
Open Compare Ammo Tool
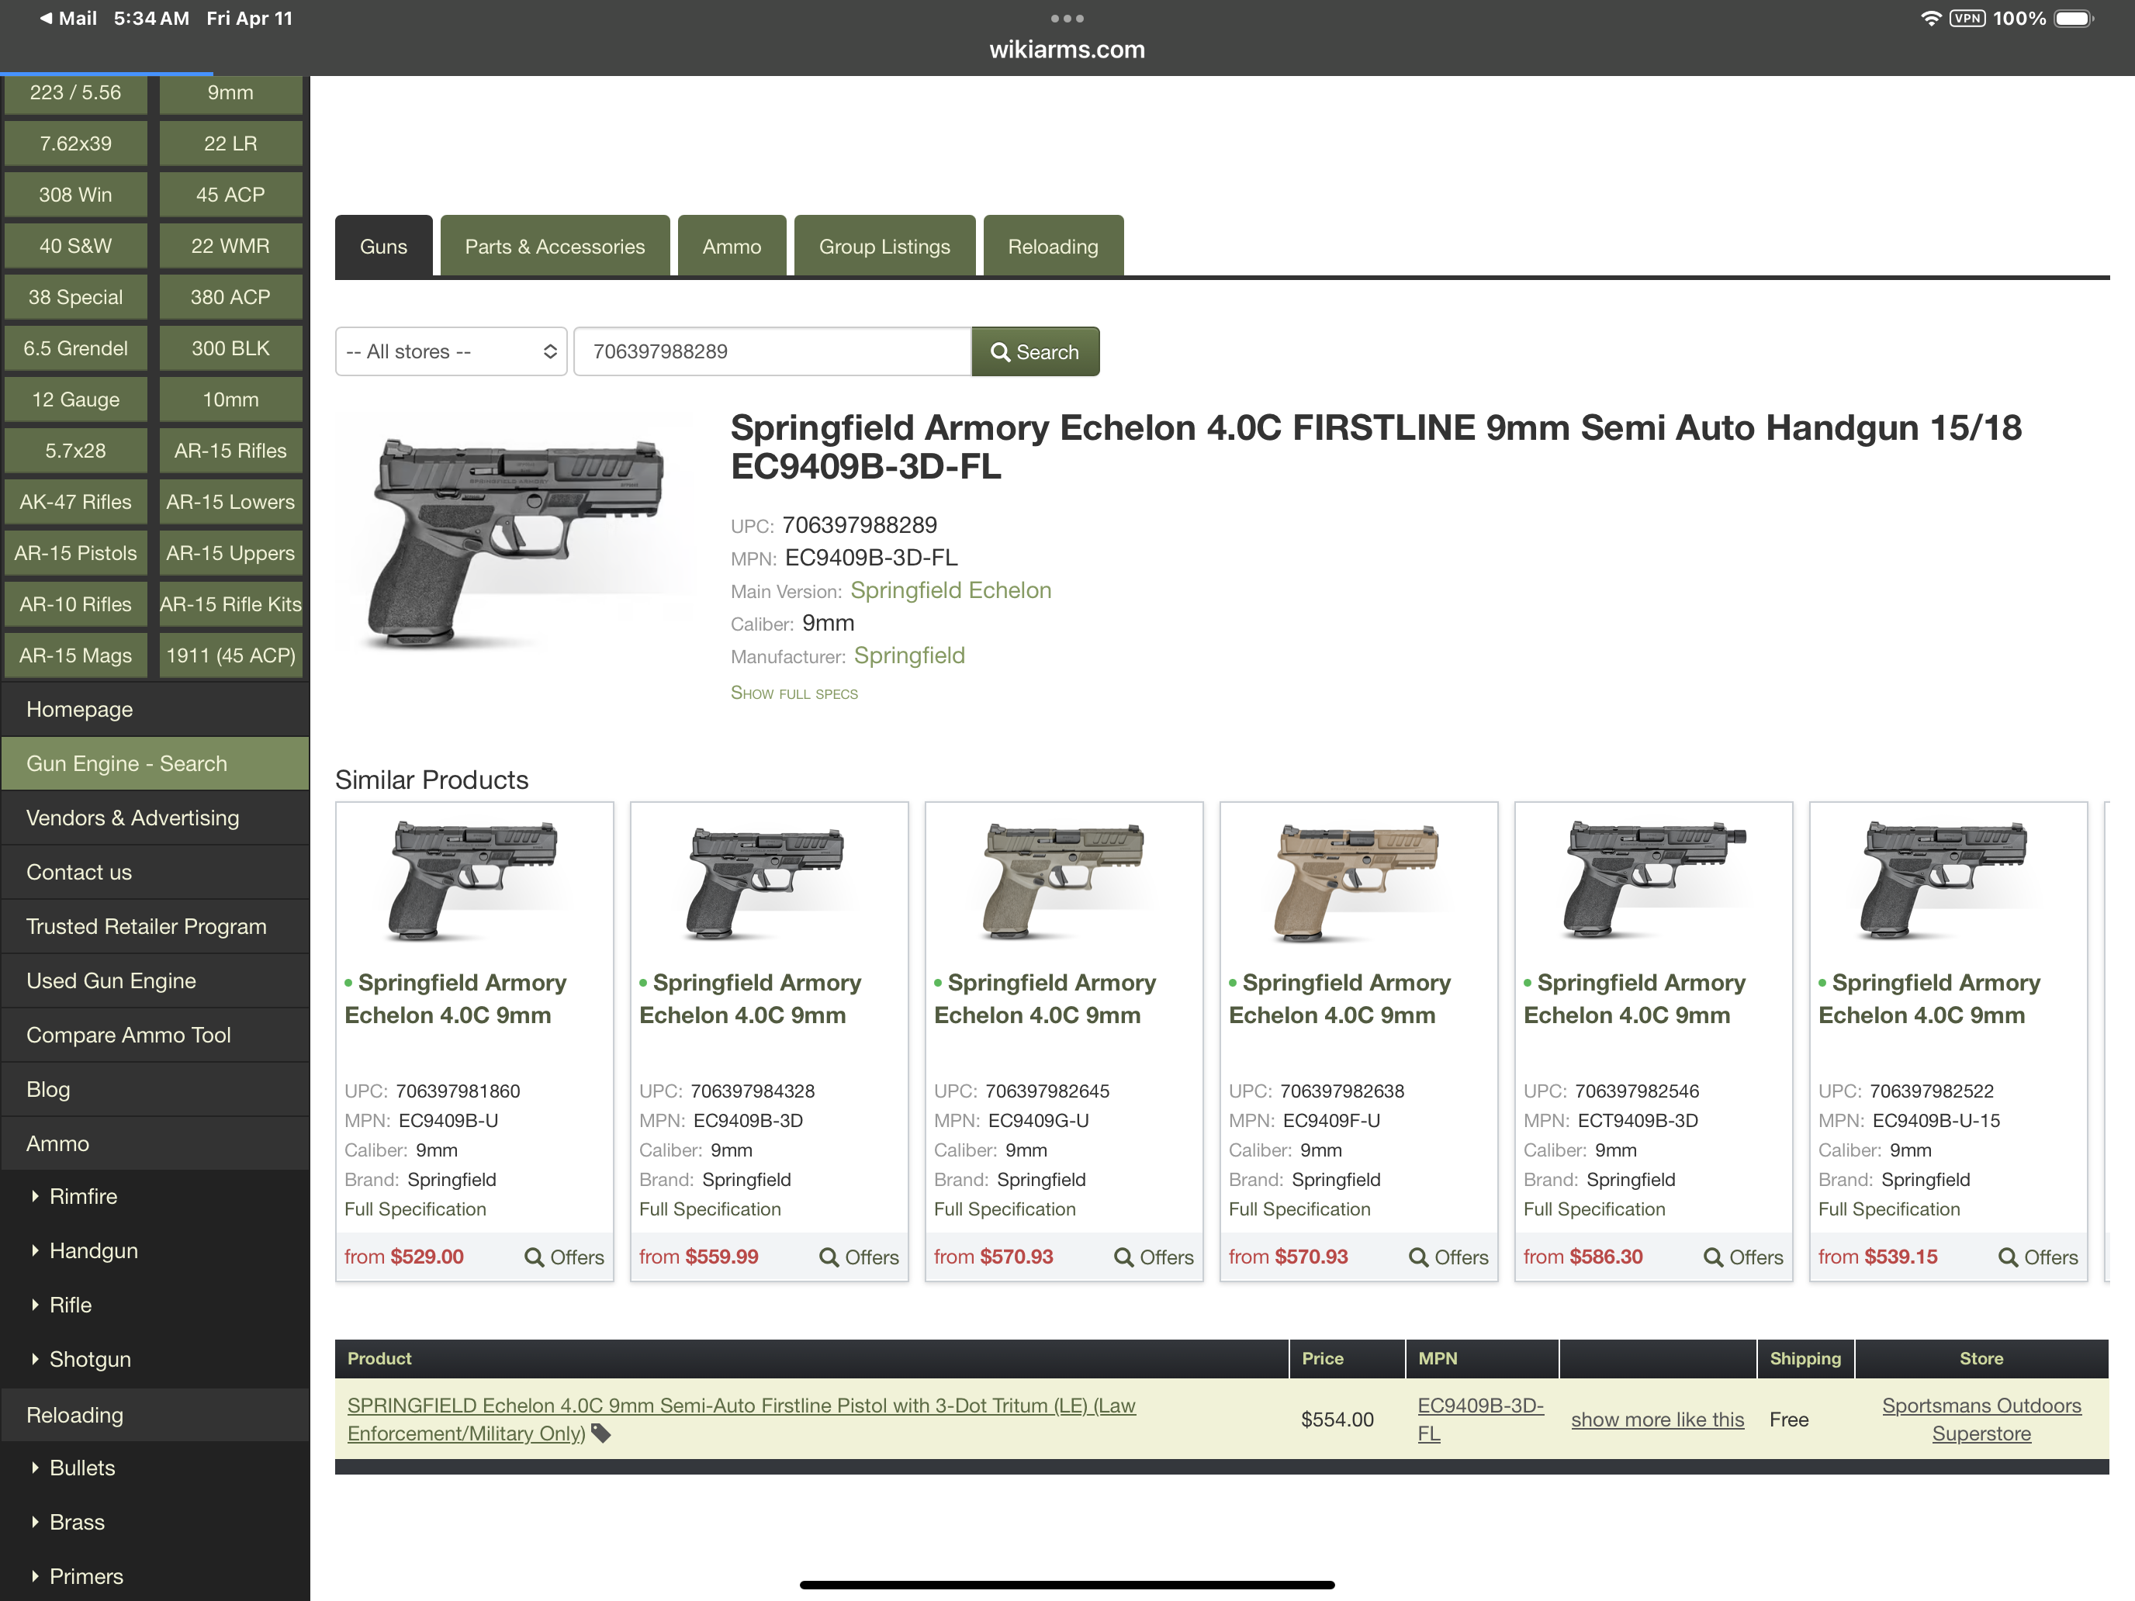point(154,1035)
